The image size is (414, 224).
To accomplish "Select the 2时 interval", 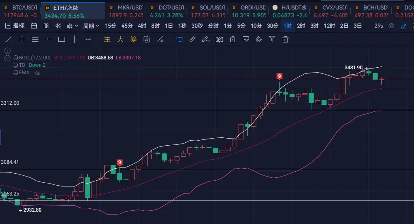I will (x=301, y=26).
